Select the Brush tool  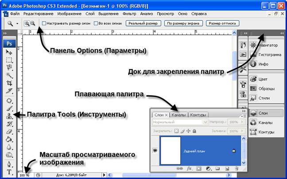pos(9,108)
